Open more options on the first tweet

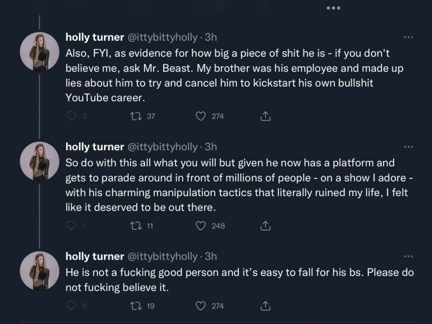point(408,37)
